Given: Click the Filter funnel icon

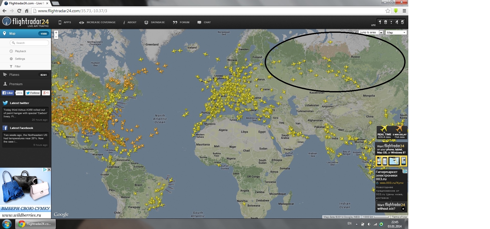Looking at the screenshot, I should 11,66.
